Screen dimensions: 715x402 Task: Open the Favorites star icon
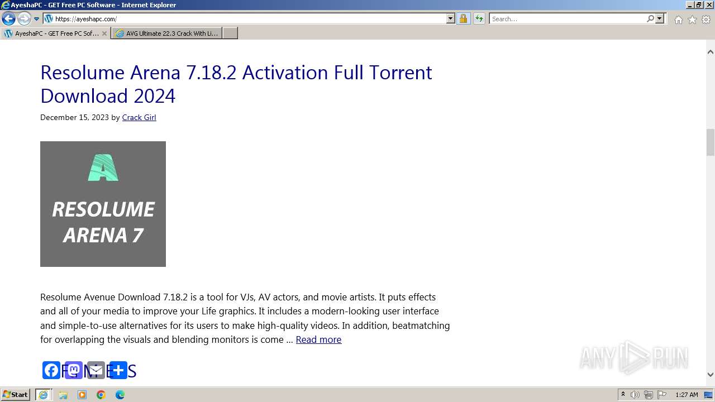point(692,20)
